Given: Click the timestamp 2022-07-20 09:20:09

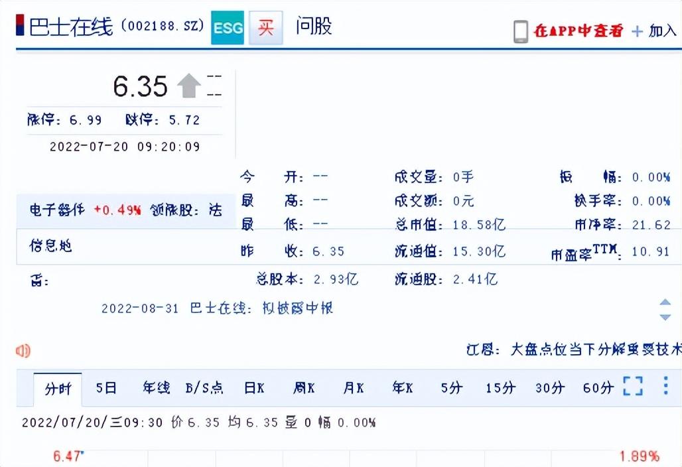Looking at the screenshot, I should [x=125, y=147].
